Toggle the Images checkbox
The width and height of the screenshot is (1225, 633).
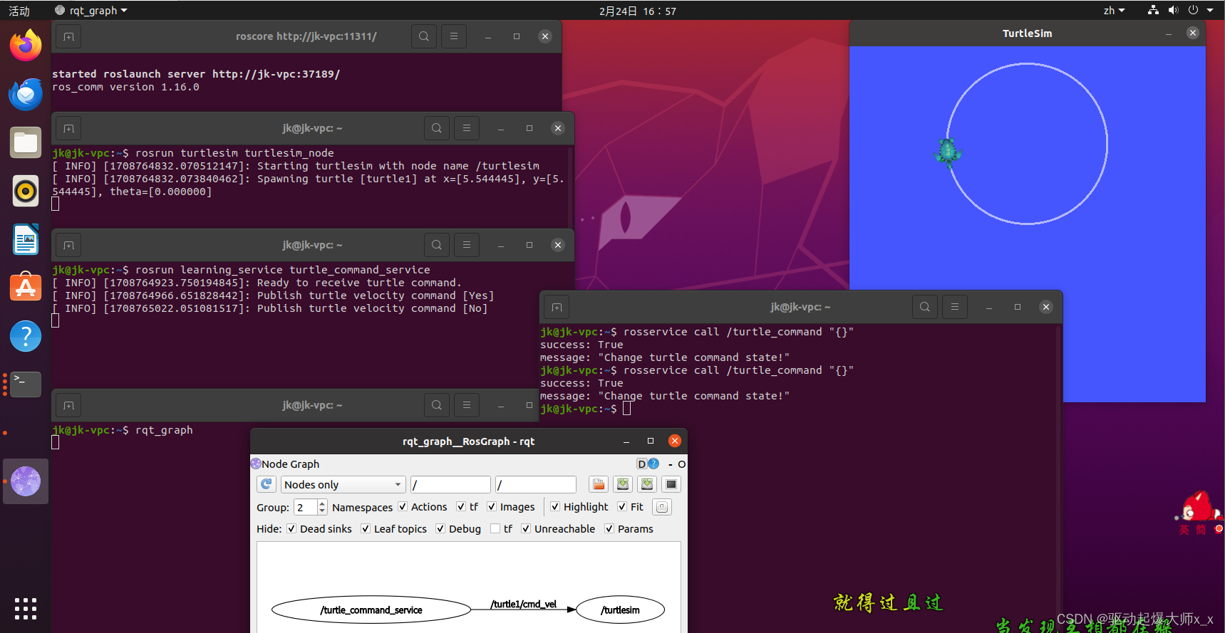492,506
